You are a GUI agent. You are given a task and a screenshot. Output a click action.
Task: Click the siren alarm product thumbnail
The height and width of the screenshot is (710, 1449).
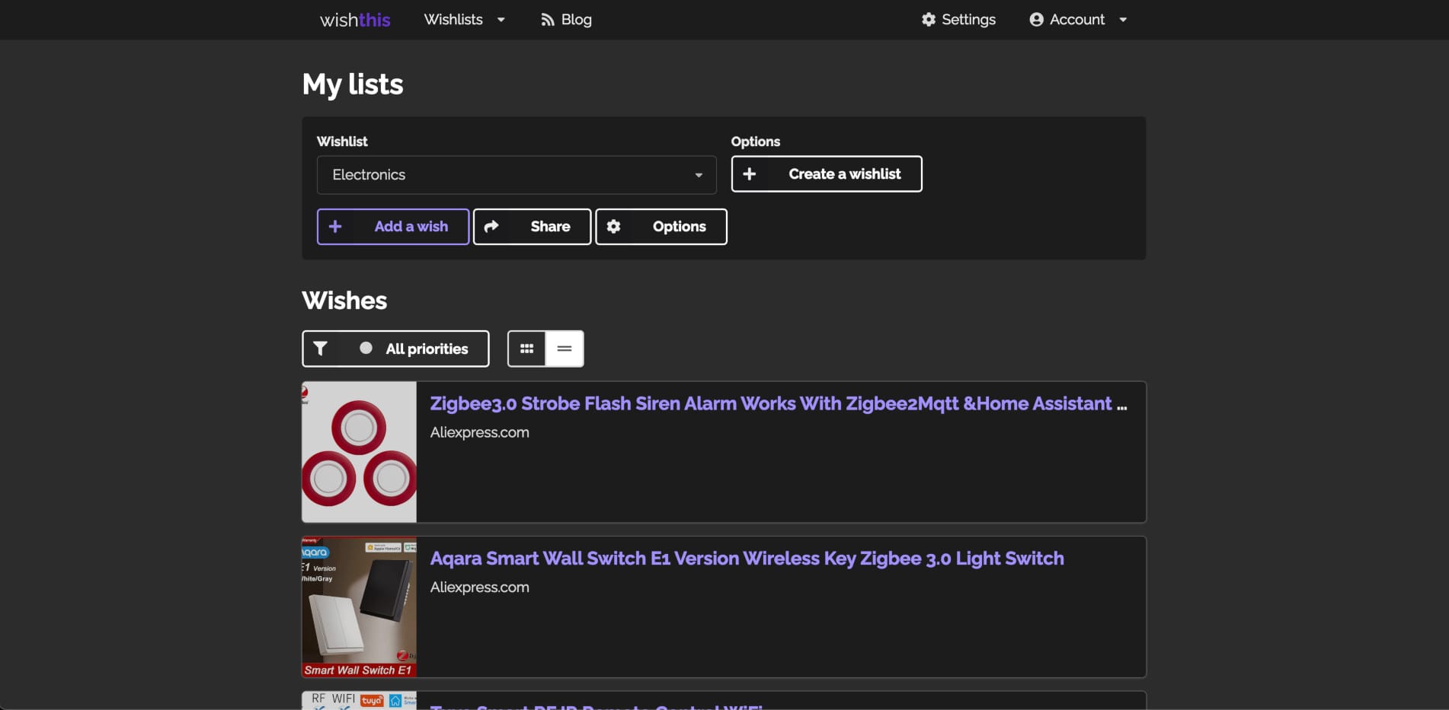click(360, 452)
